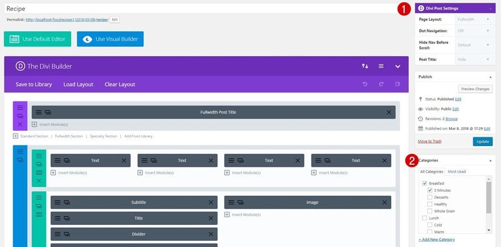This screenshot has height=247, width=501.
Task: Open first green row settings icon
Action: point(39,156)
